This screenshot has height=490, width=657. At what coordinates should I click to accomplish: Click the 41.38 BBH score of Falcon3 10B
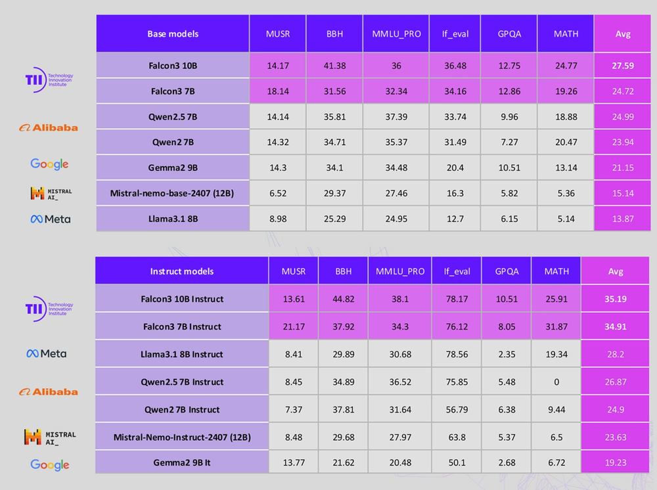(x=334, y=66)
